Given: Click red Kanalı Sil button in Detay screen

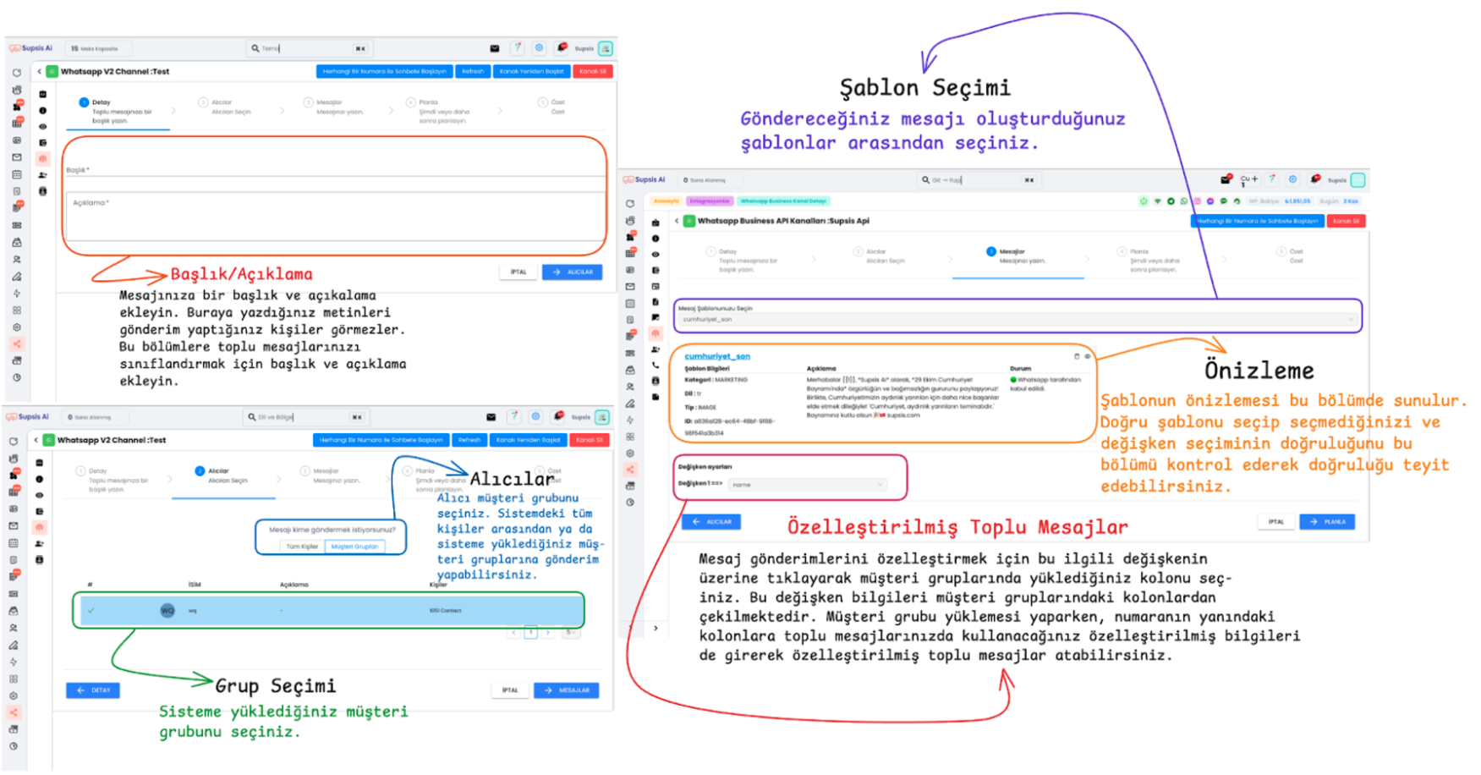Looking at the screenshot, I should [592, 72].
